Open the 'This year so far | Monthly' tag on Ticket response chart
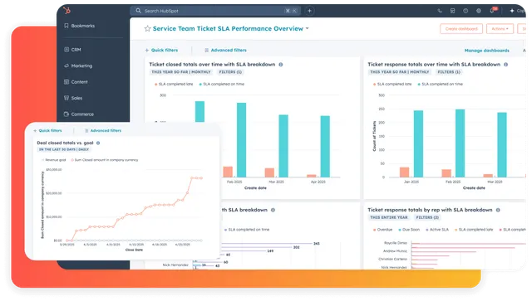Viewport: 532px width, 301px height. [x=399, y=72]
